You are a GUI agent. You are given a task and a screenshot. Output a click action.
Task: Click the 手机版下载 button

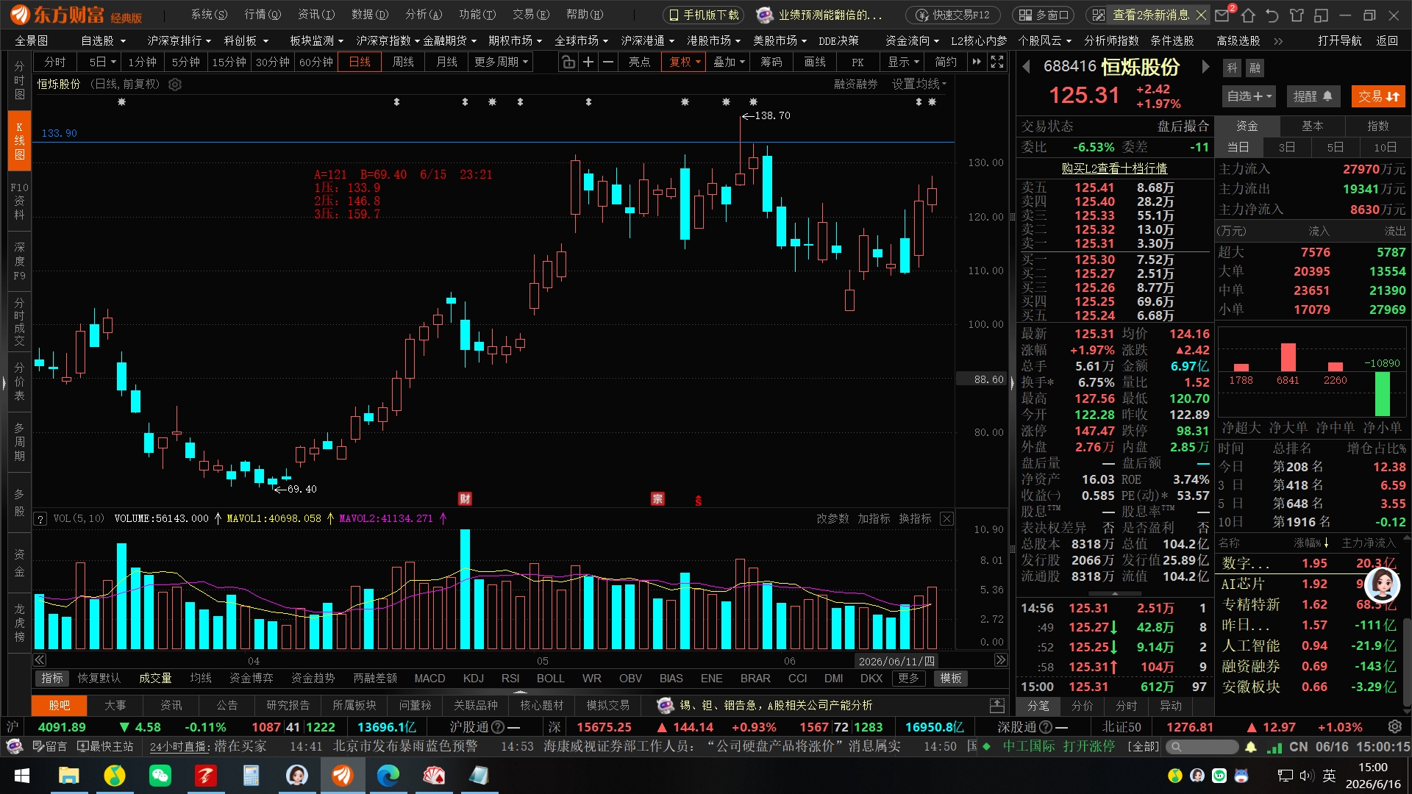click(704, 15)
